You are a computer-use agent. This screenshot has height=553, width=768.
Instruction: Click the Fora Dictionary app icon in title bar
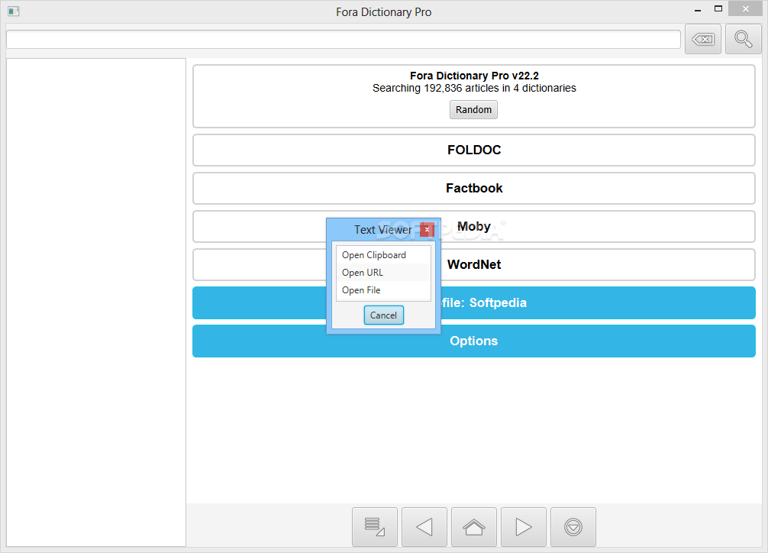13,11
